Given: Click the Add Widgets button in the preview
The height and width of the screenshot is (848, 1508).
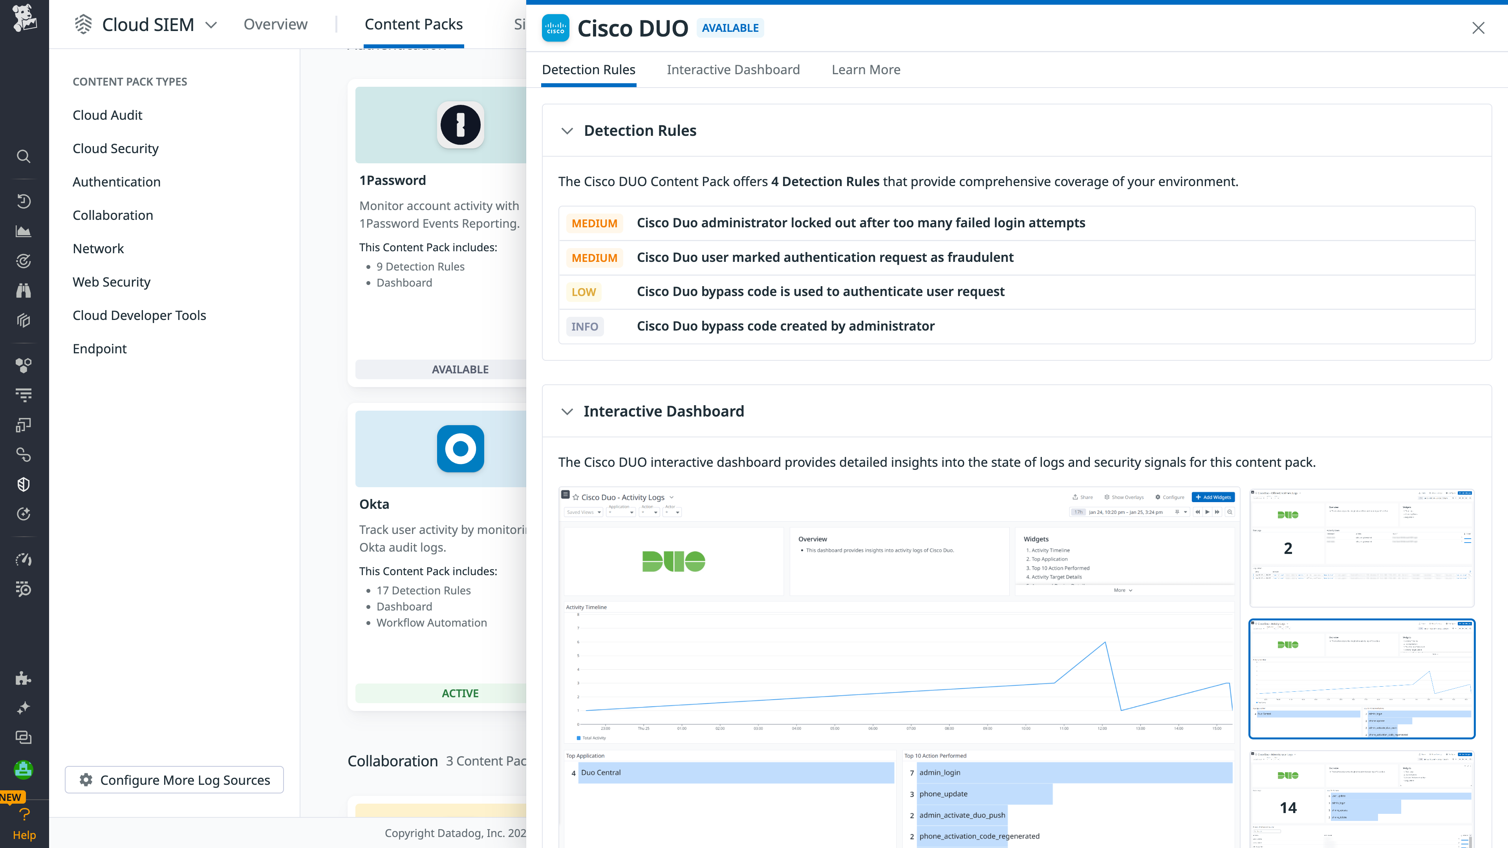Looking at the screenshot, I should coord(1213,497).
